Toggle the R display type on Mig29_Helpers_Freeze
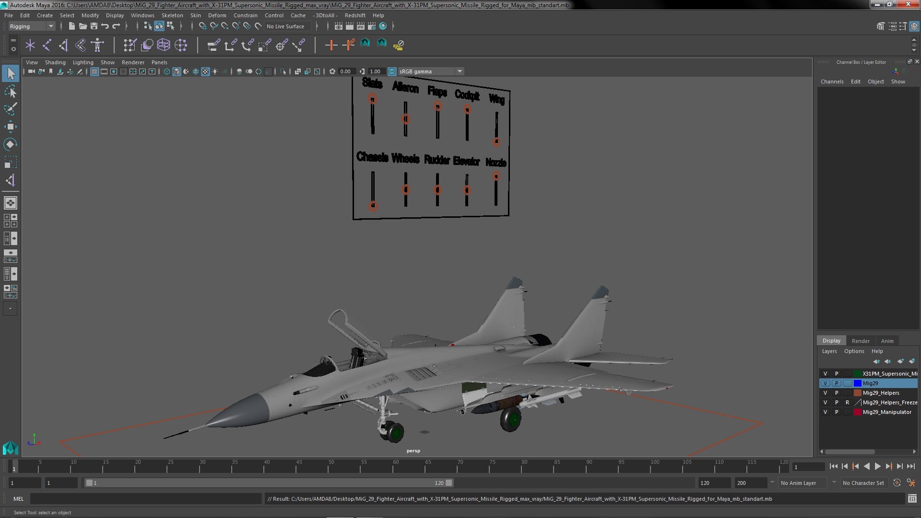Viewport: 921px width, 518px height. (848, 402)
